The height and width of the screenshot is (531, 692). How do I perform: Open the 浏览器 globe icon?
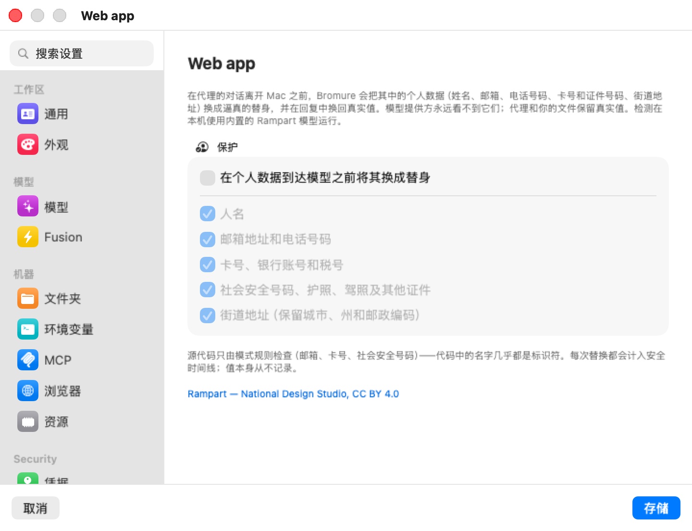28,391
